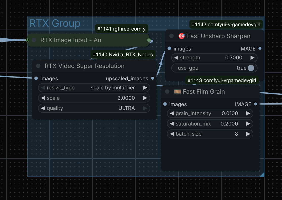The image size is (282, 200).
Task: Collapse the Fast Film Grain node dot
Action: [x=167, y=92]
